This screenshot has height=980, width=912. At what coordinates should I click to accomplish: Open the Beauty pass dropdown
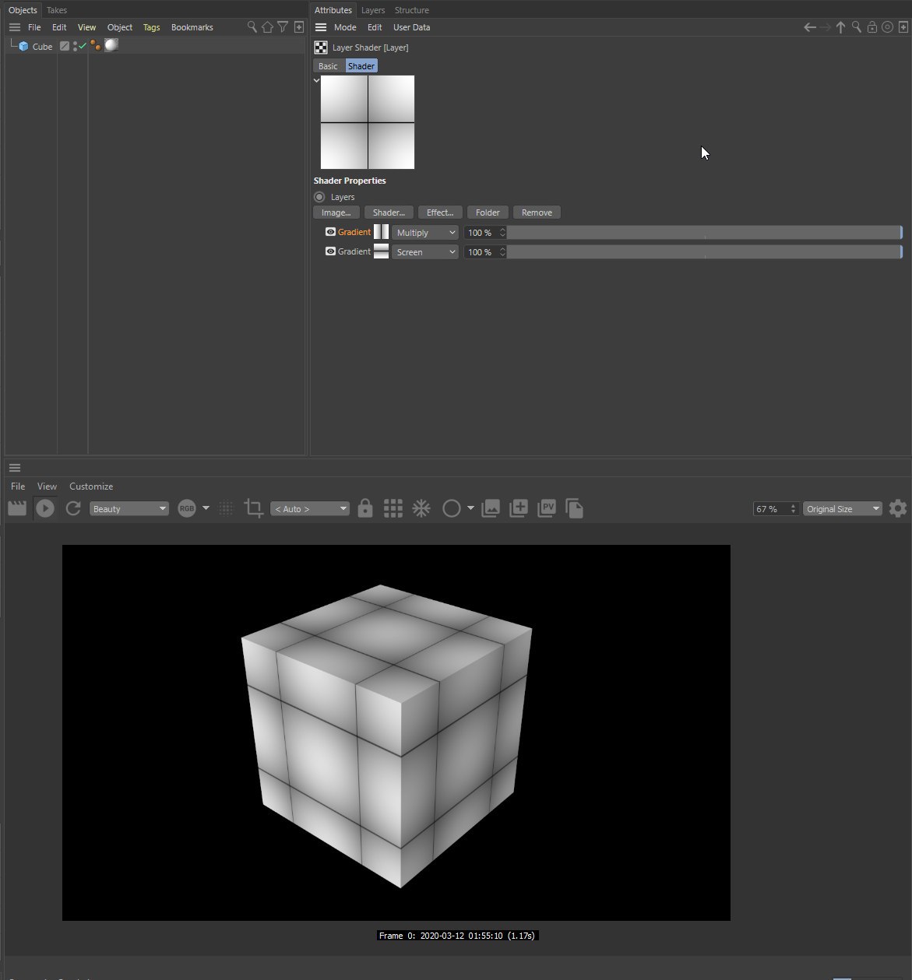pos(129,509)
